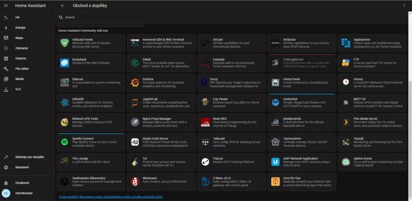Click the Z-Wave JS UI icon

pyautogui.click(x=205, y=182)
